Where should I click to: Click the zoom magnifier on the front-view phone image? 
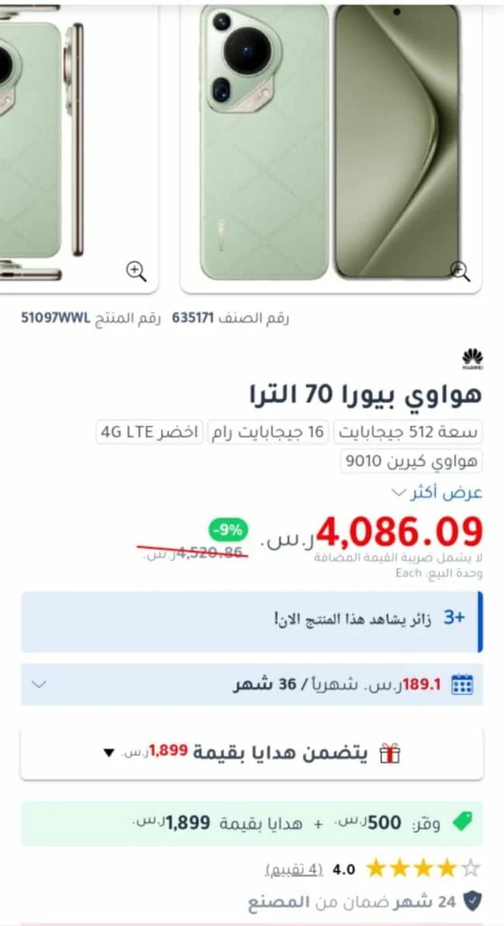pyautogui.click(x=460, y=271)
